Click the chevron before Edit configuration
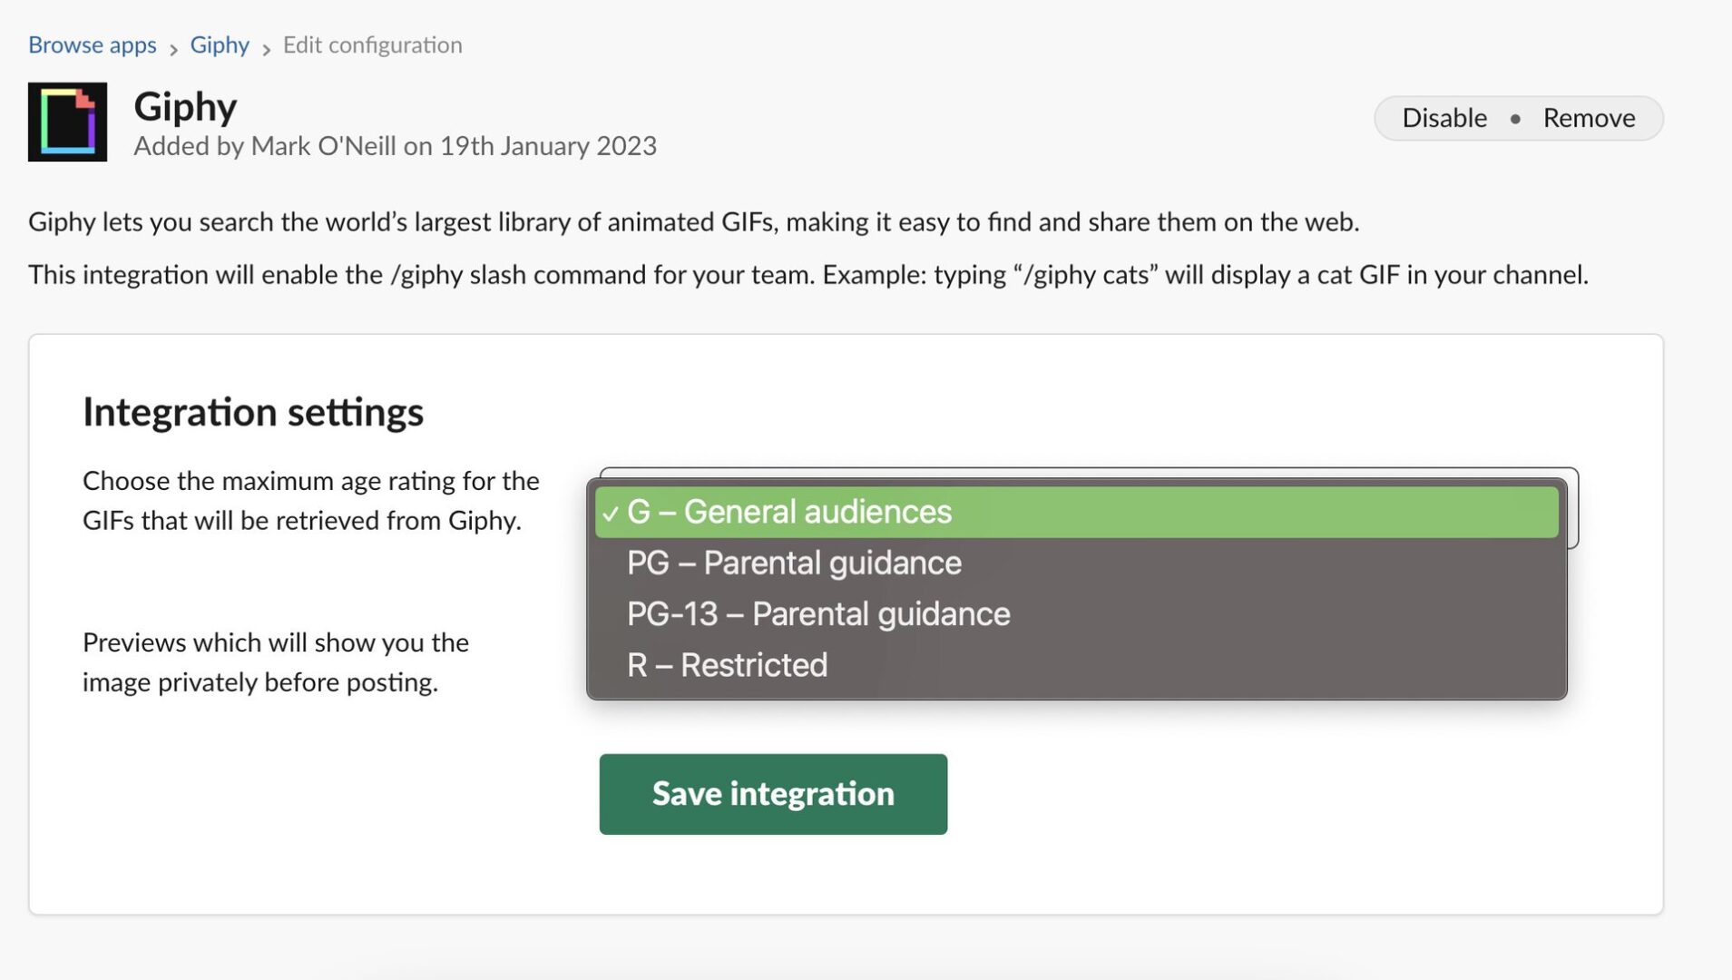Screen dimensions: 1732x980 coord(266,48)
